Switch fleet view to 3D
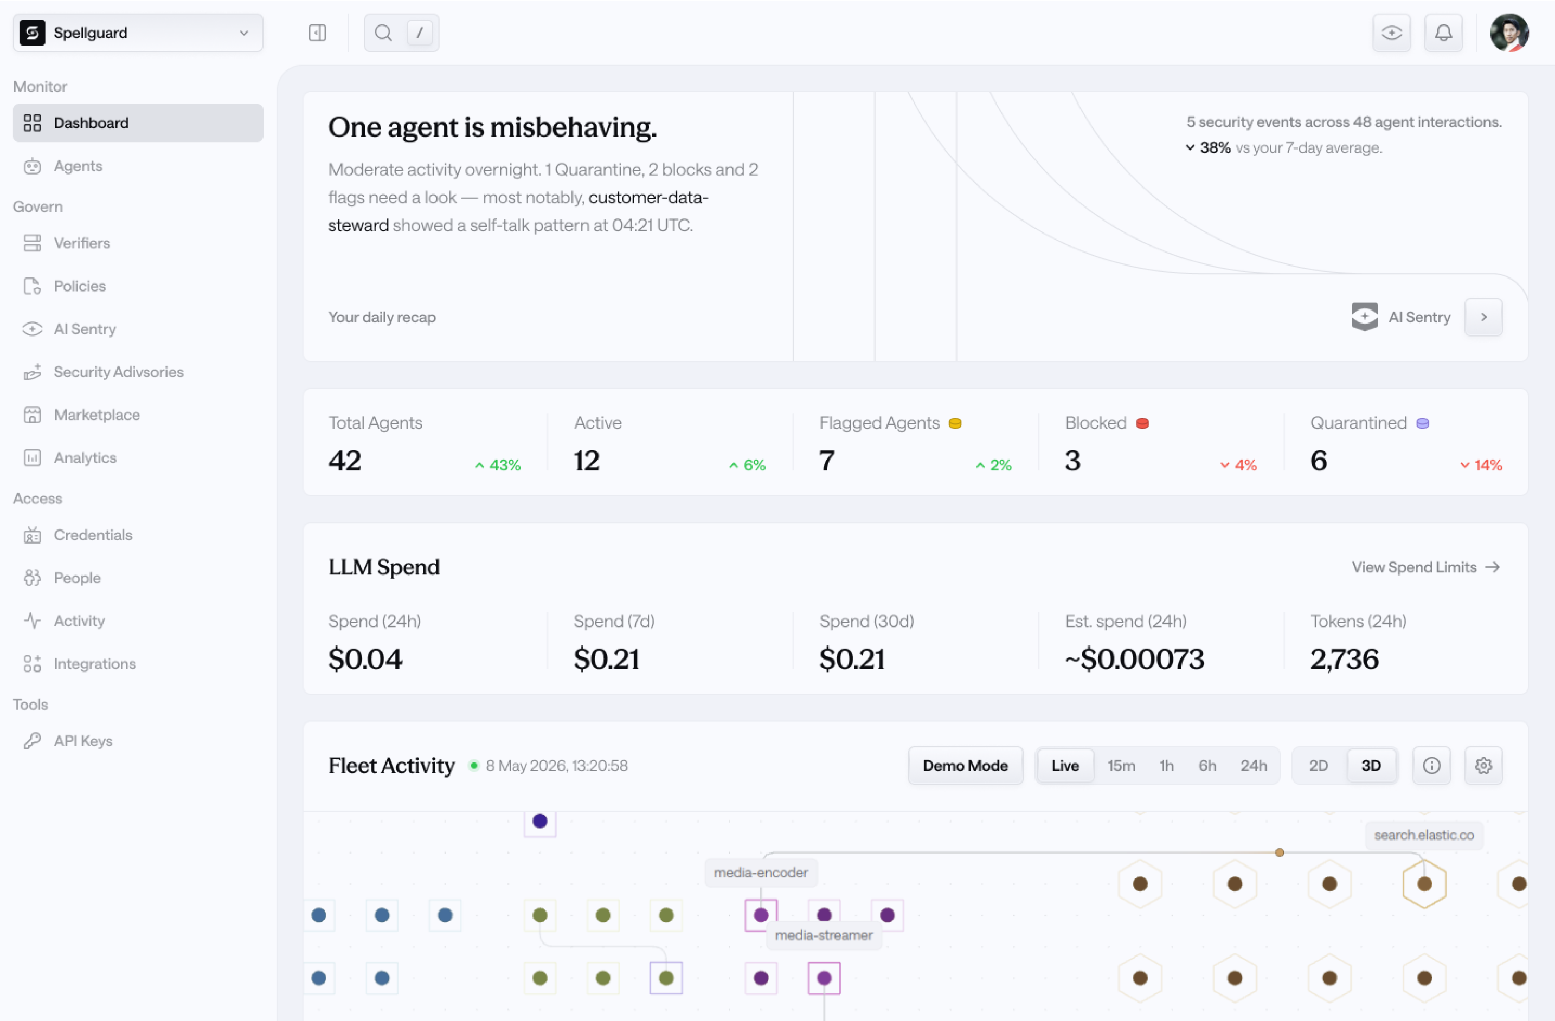 tap(1371, 766)
